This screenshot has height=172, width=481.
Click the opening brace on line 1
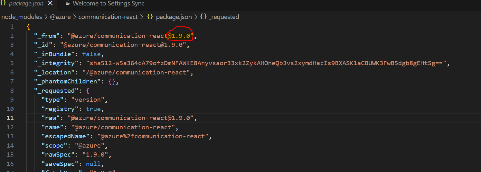click(x=28, y=27)
